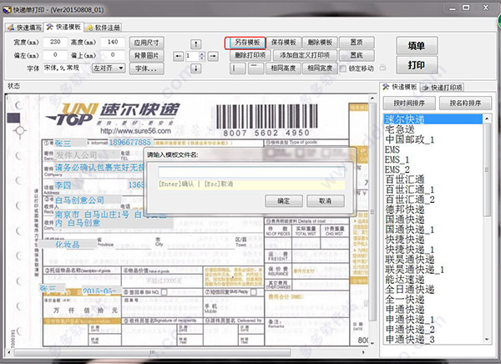The image size is (501, 364).
Task: Select 速尔快递 in template list
Action: [x=433, y=119]
